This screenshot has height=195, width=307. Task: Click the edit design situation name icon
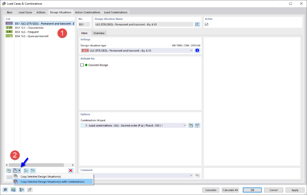pos(198,24)
